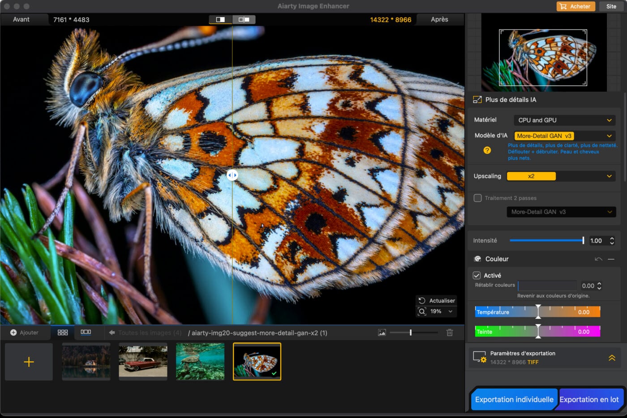Click the yellow help question mark icon

pos(487,150)
